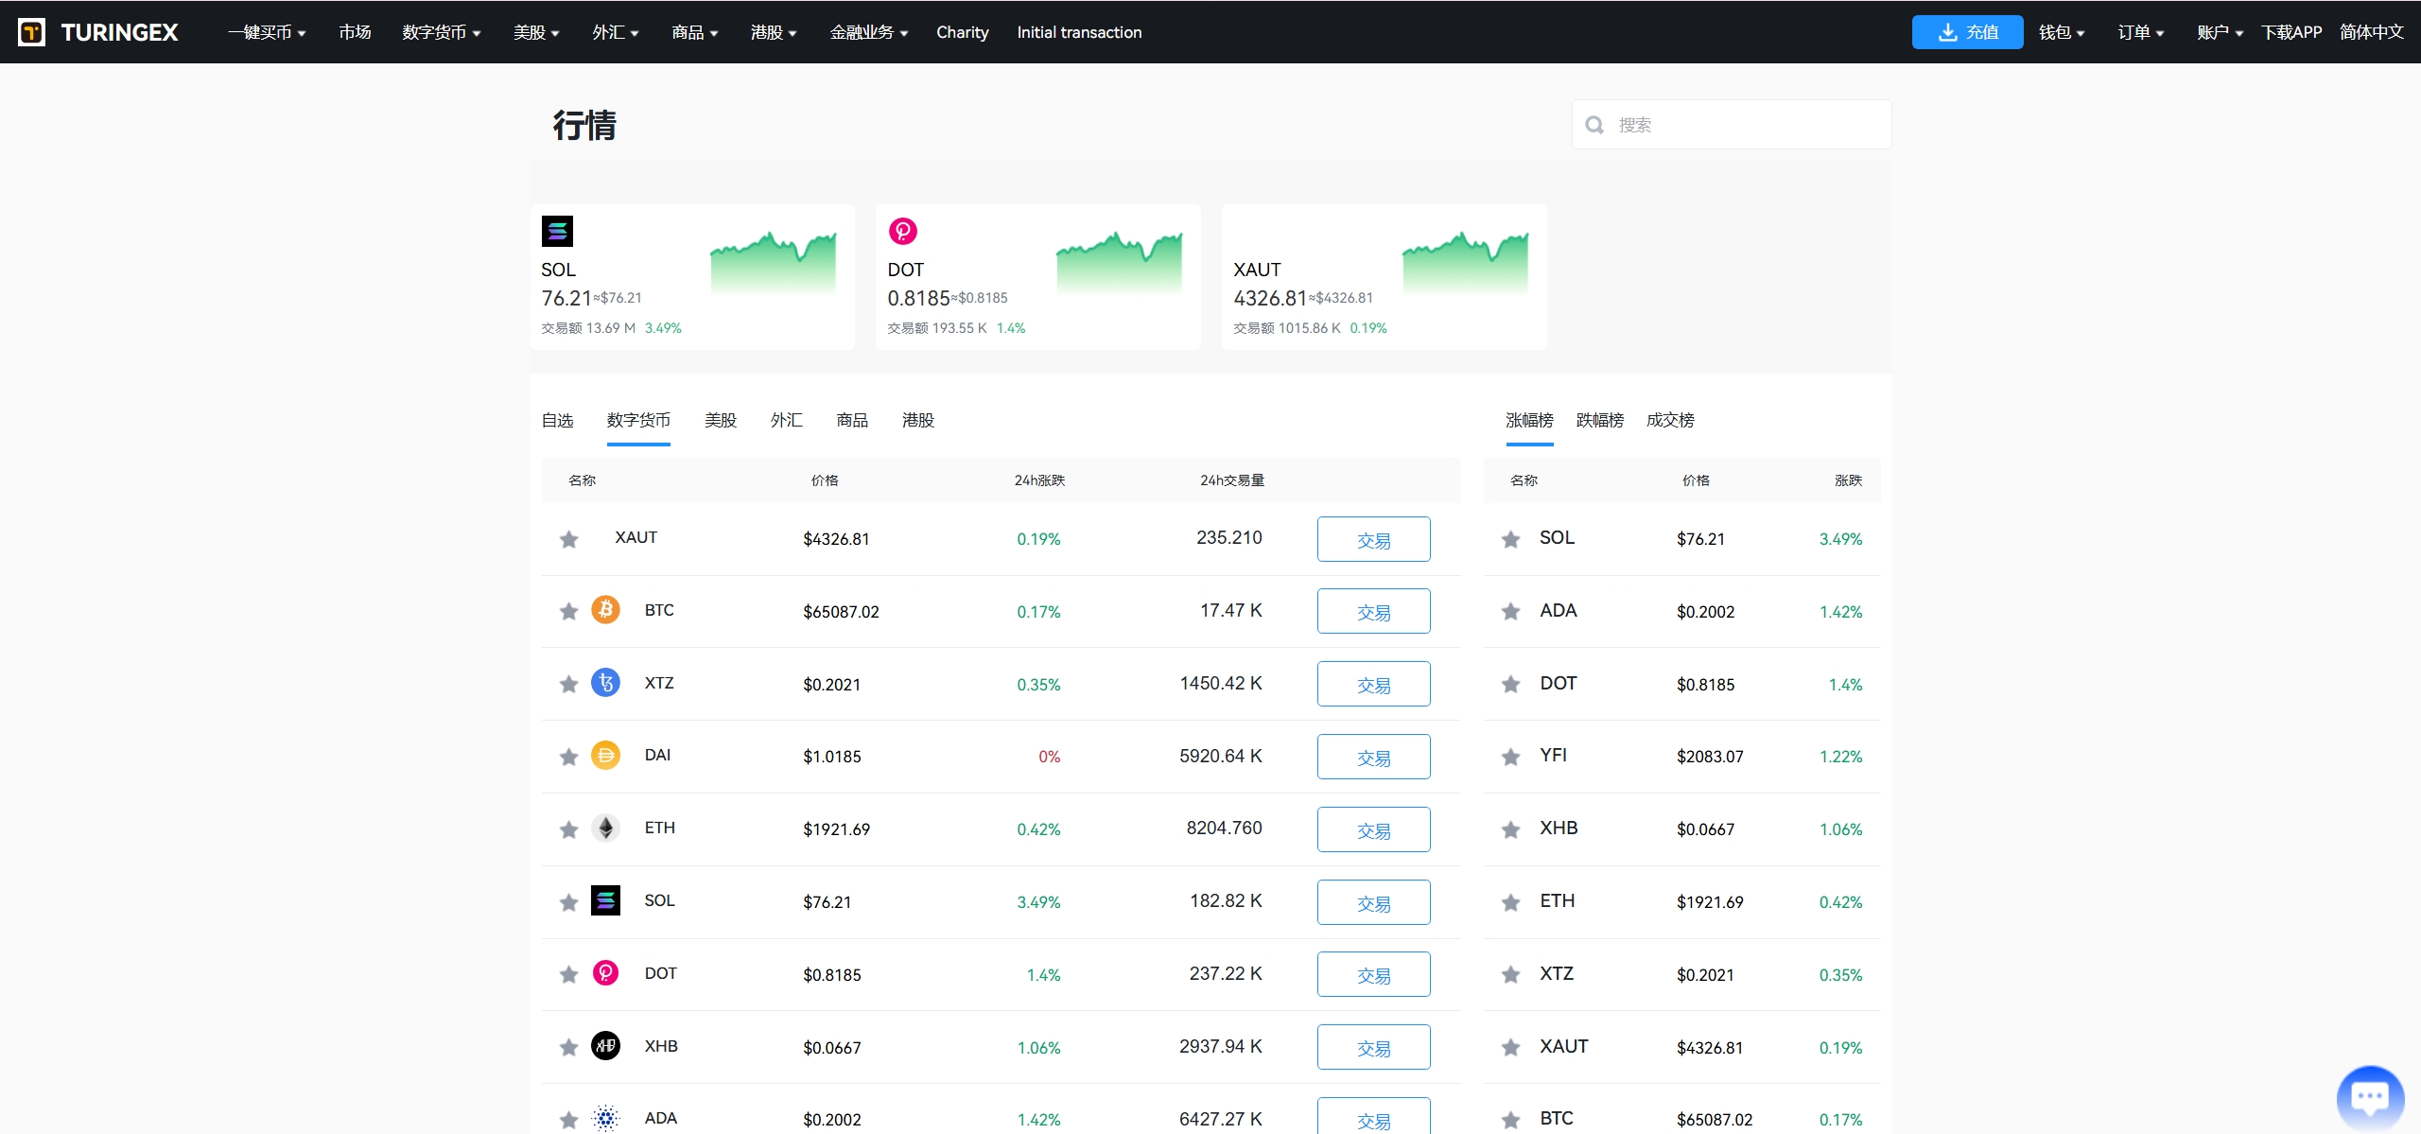Trade DAI using its 交易 button
The width and height of the screenshot is (2421, 1134).
(1373, 757)
